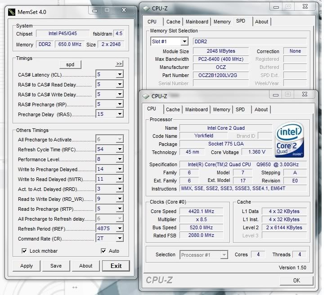Click the Specification field showing Q9650
The image size is (336, 295).
coord(243,164)
